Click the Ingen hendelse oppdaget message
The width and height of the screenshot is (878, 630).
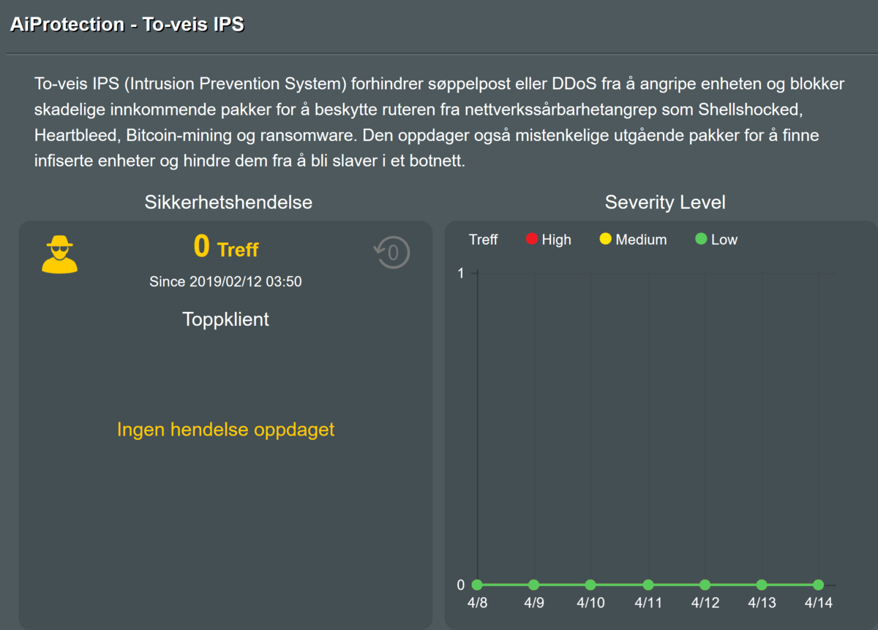pos(225,429)
